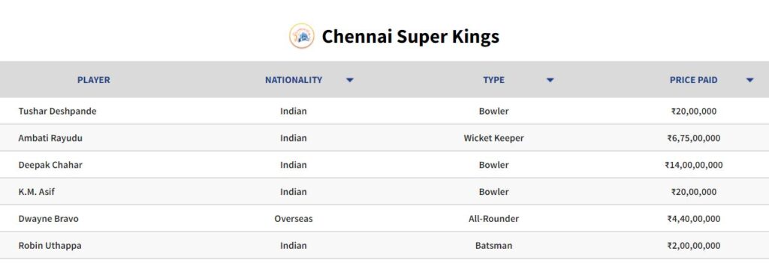The image size is (769, 278).
Task: Click the Type column header text
Action: tap(493, 79)
